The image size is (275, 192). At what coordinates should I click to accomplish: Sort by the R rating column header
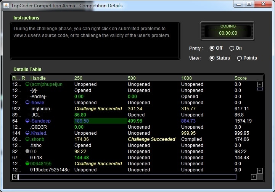[x=23, y=78]
